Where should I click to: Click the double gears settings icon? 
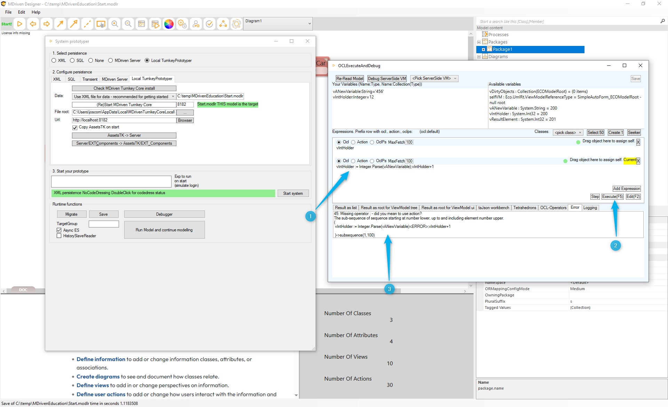pyautogui.click(x=182, y=24)
